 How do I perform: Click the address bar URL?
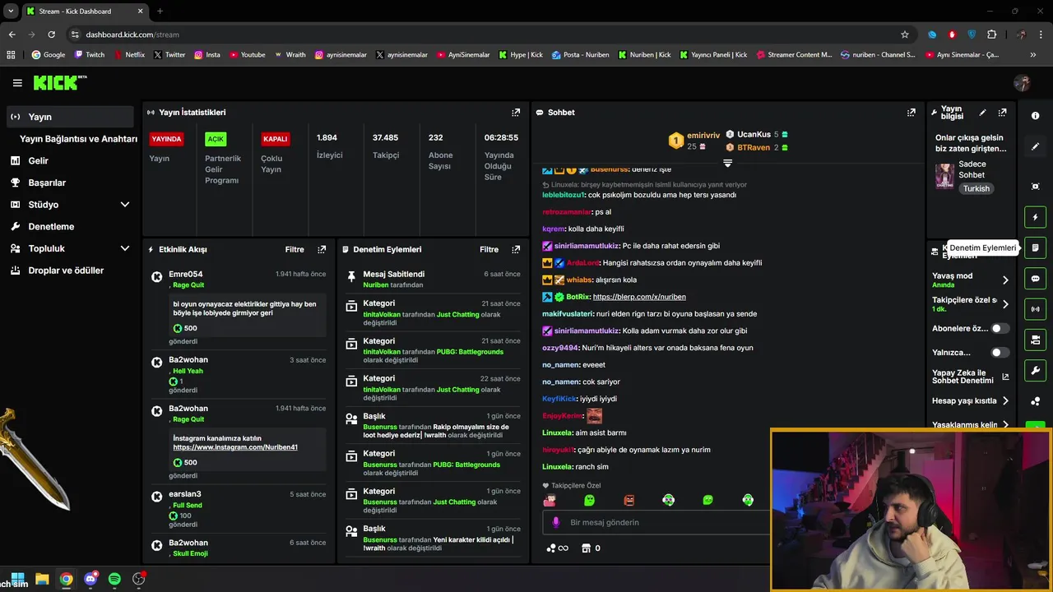pyautogui.click(x=132, y=35)
